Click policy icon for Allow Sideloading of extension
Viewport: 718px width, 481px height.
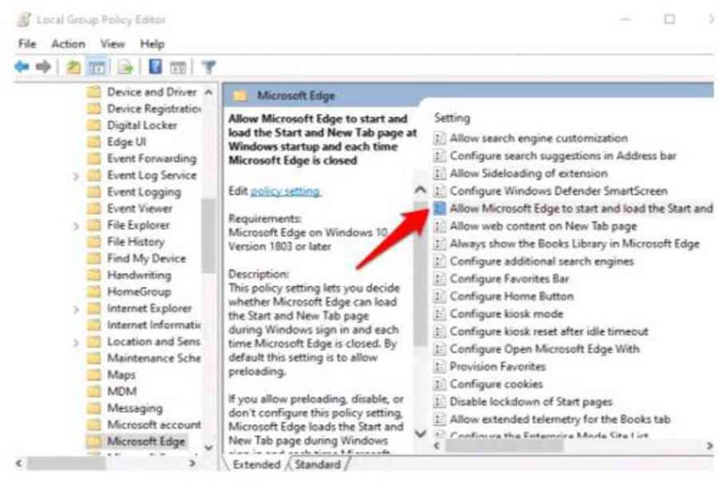tap(439, 173)
